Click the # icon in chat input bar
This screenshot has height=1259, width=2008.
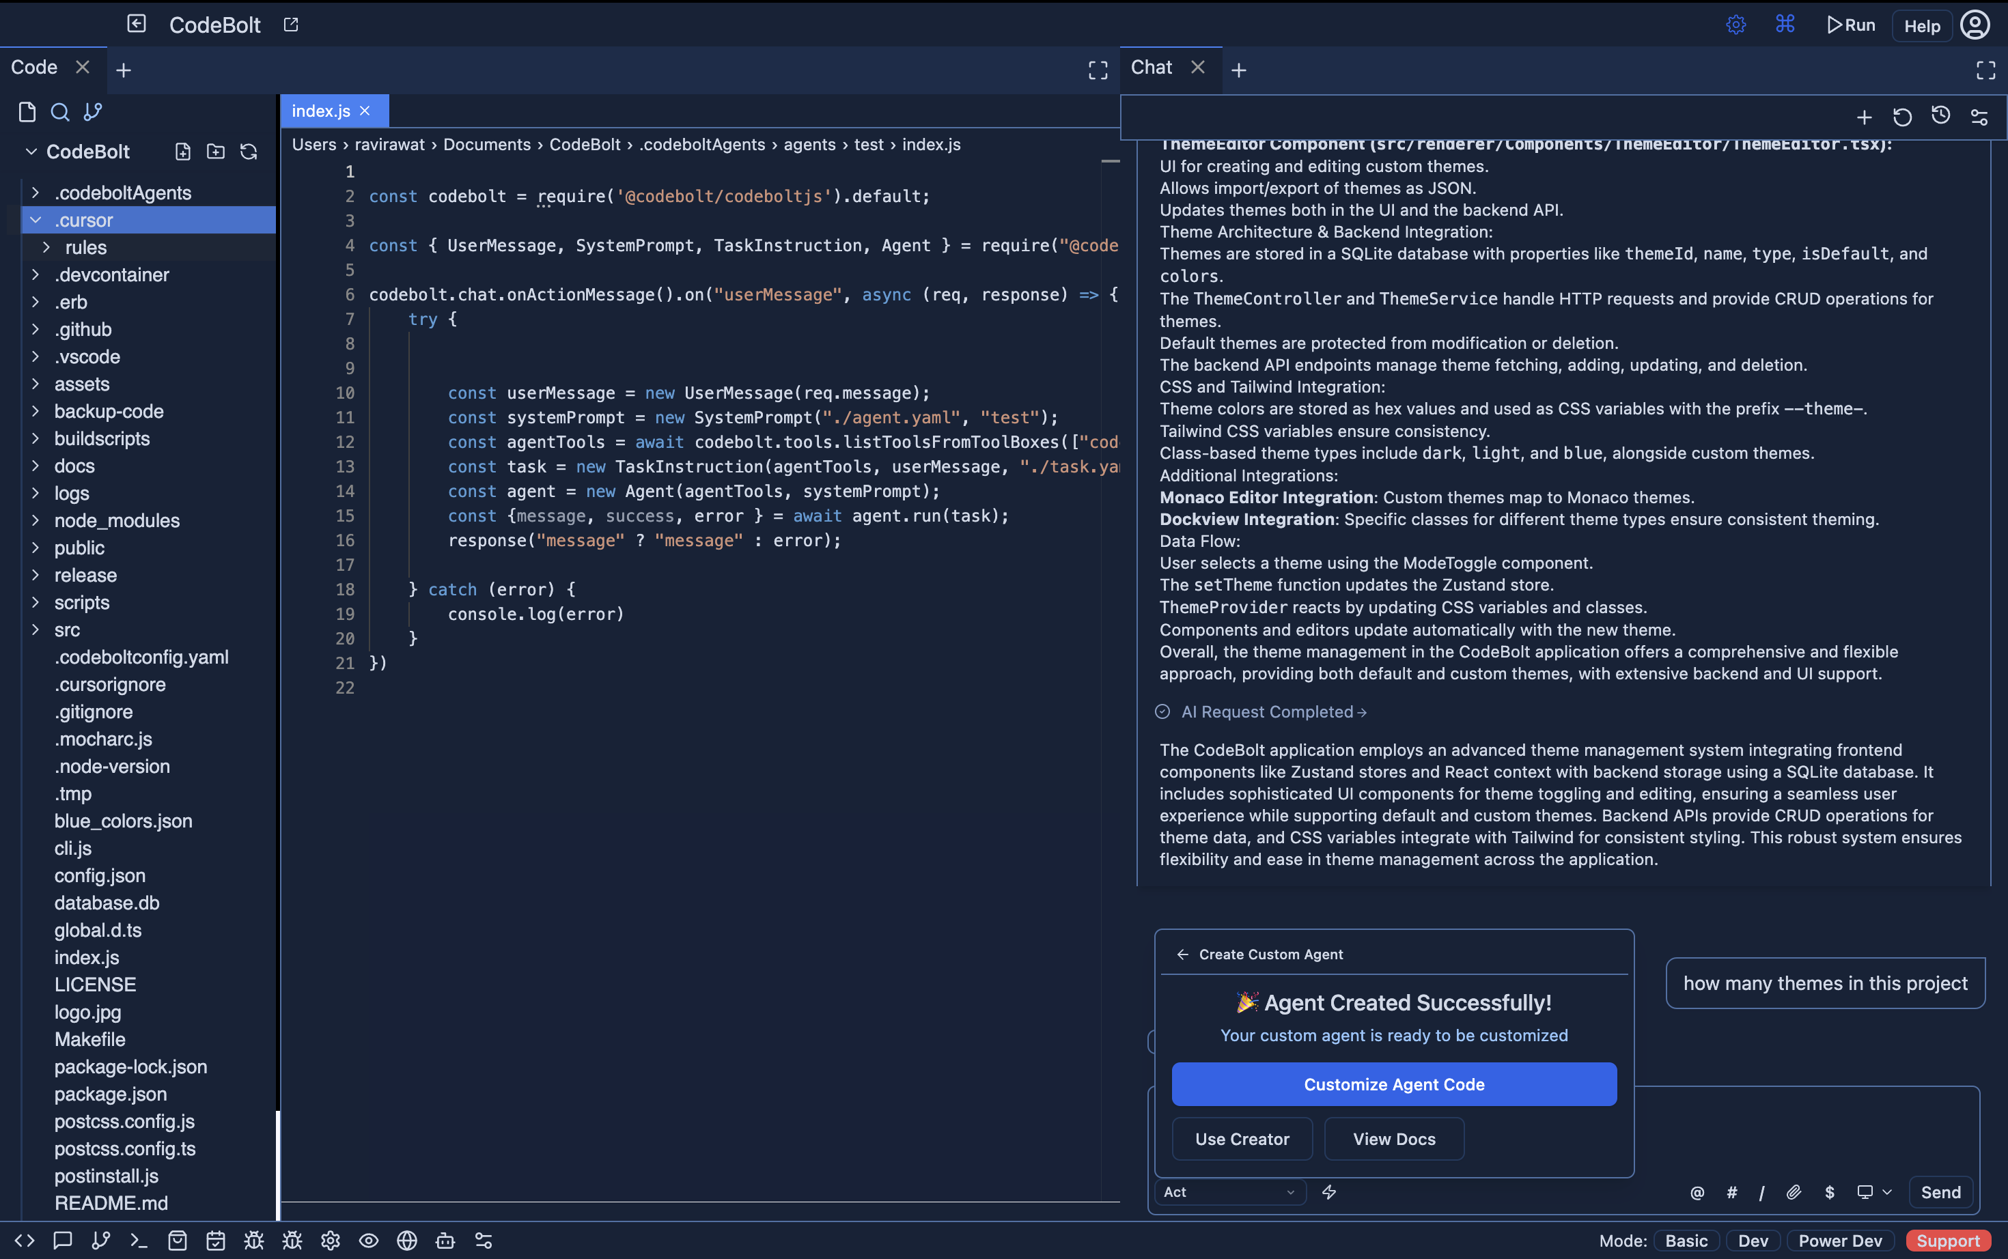(1731, 1192)
